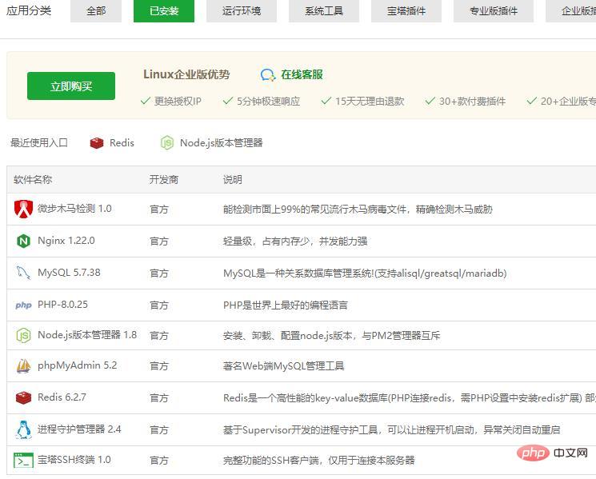
Task: Click the Nginx green hexagon icon
Action: click(23, 241)
